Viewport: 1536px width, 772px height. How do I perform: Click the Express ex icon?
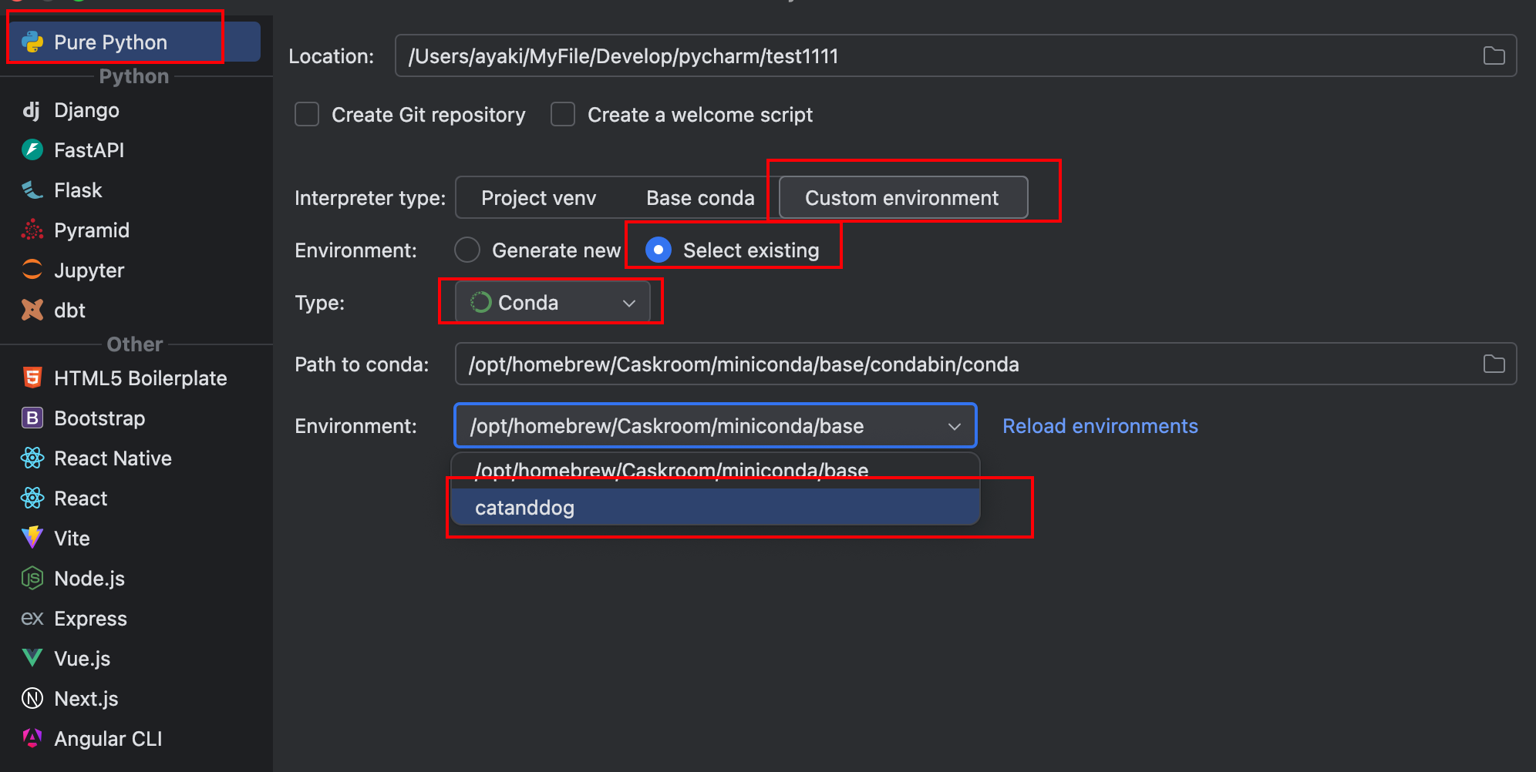[x=32, y=619]
